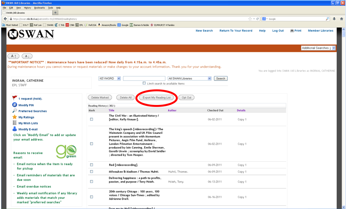Click the Modify E-mail person icon
Viewport: 346px width, 209px height.
(x=15, y=129)
